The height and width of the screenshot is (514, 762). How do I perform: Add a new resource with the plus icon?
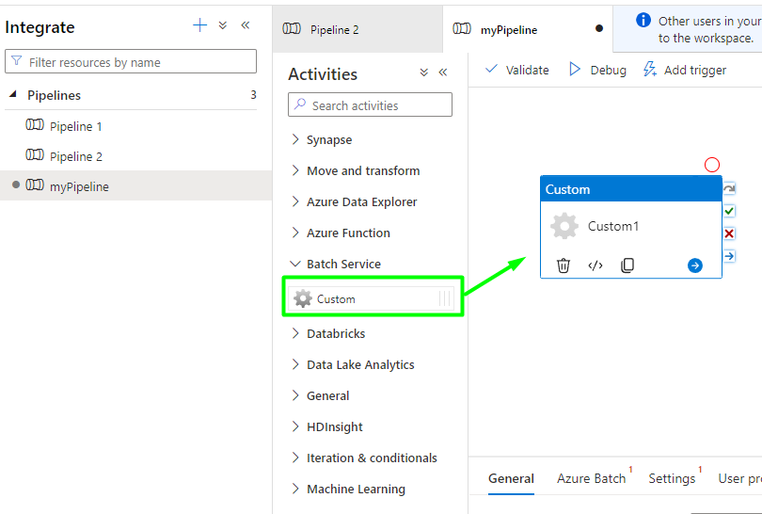pyautogui.click(x=199, y=25)
